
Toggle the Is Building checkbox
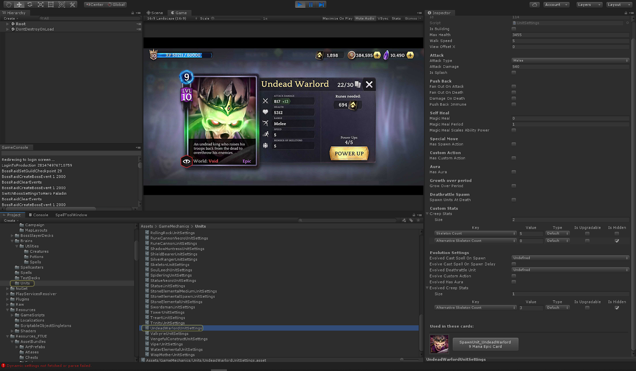[514, 29]
